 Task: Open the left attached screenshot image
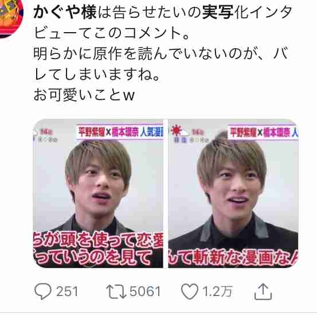(x=98, y=193)
